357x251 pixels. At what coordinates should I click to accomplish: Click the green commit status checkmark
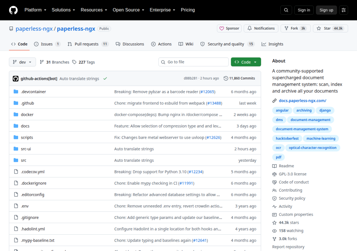pos(105,78)
